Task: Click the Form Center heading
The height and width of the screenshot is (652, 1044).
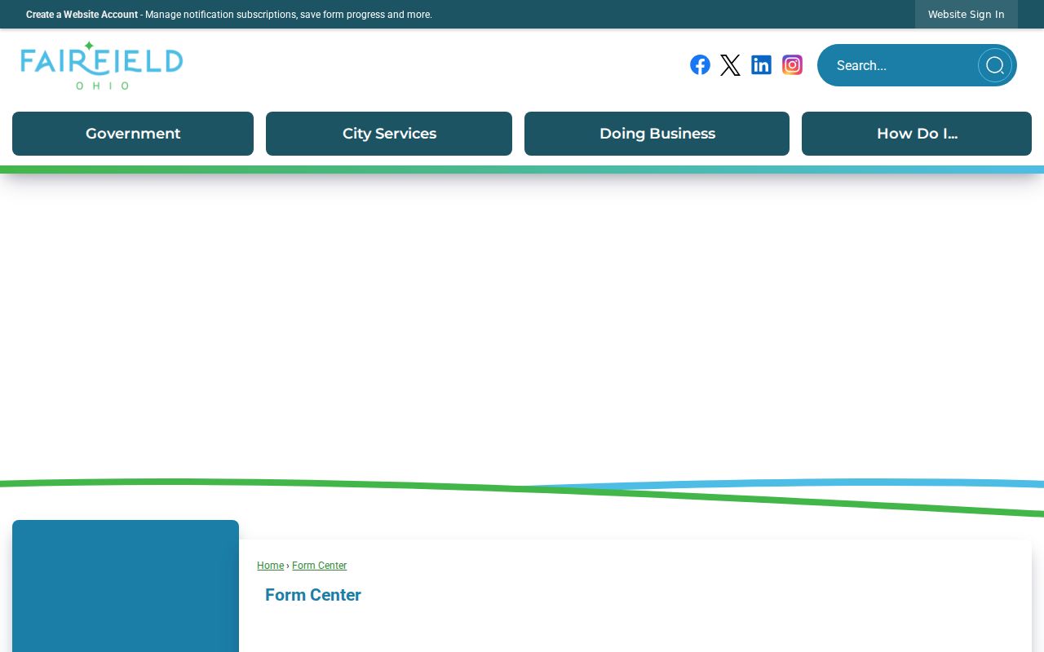Action: pyautogui.click(x=313, y=595)
